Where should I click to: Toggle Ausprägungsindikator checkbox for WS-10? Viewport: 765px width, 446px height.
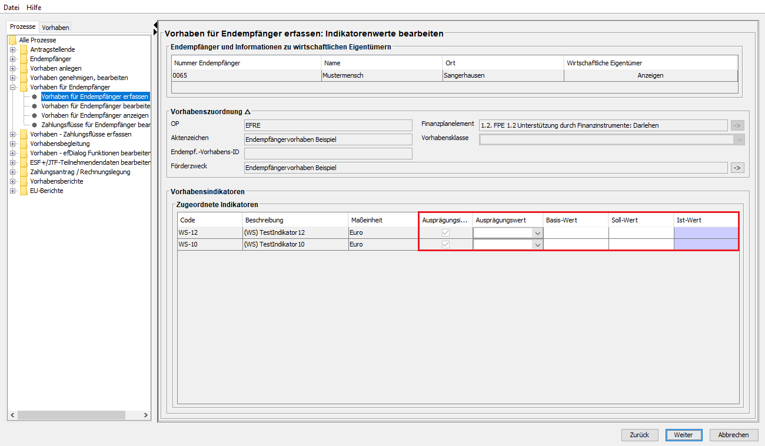(x=445, y=244)
